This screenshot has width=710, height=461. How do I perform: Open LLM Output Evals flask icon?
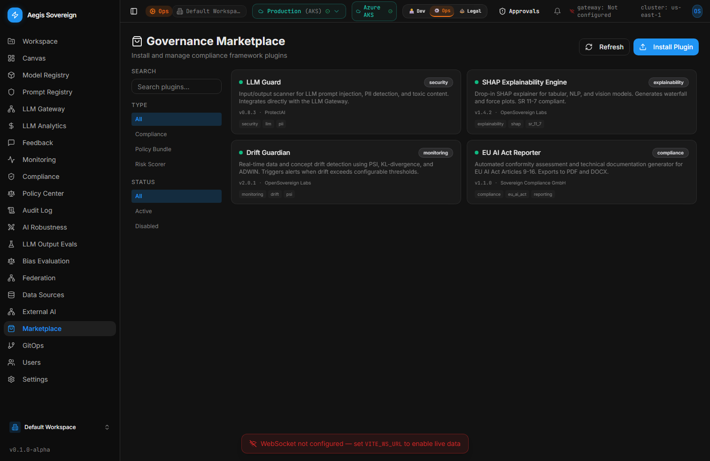[11, 244]
